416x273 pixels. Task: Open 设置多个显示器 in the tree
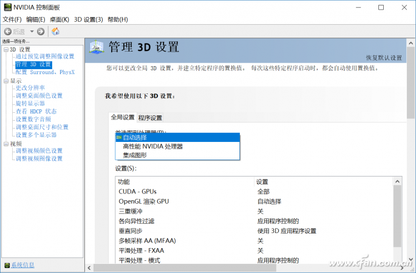pyautogui.click(x=36, y=135)
